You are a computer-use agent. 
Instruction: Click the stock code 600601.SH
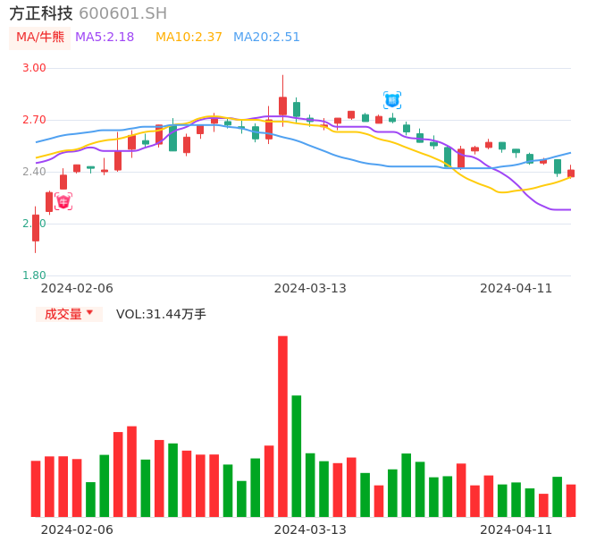122,13
